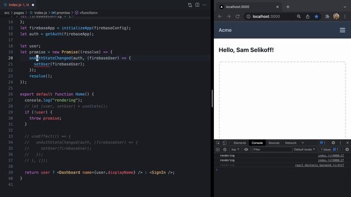
Task: Open DevTools settings gear in the tab bar
Action: point(333,143)
